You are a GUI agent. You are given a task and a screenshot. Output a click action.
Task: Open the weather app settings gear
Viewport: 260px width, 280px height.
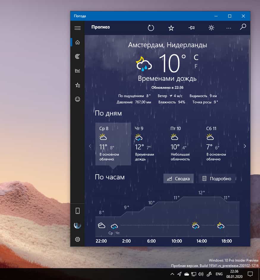click(x=77, y=239)
